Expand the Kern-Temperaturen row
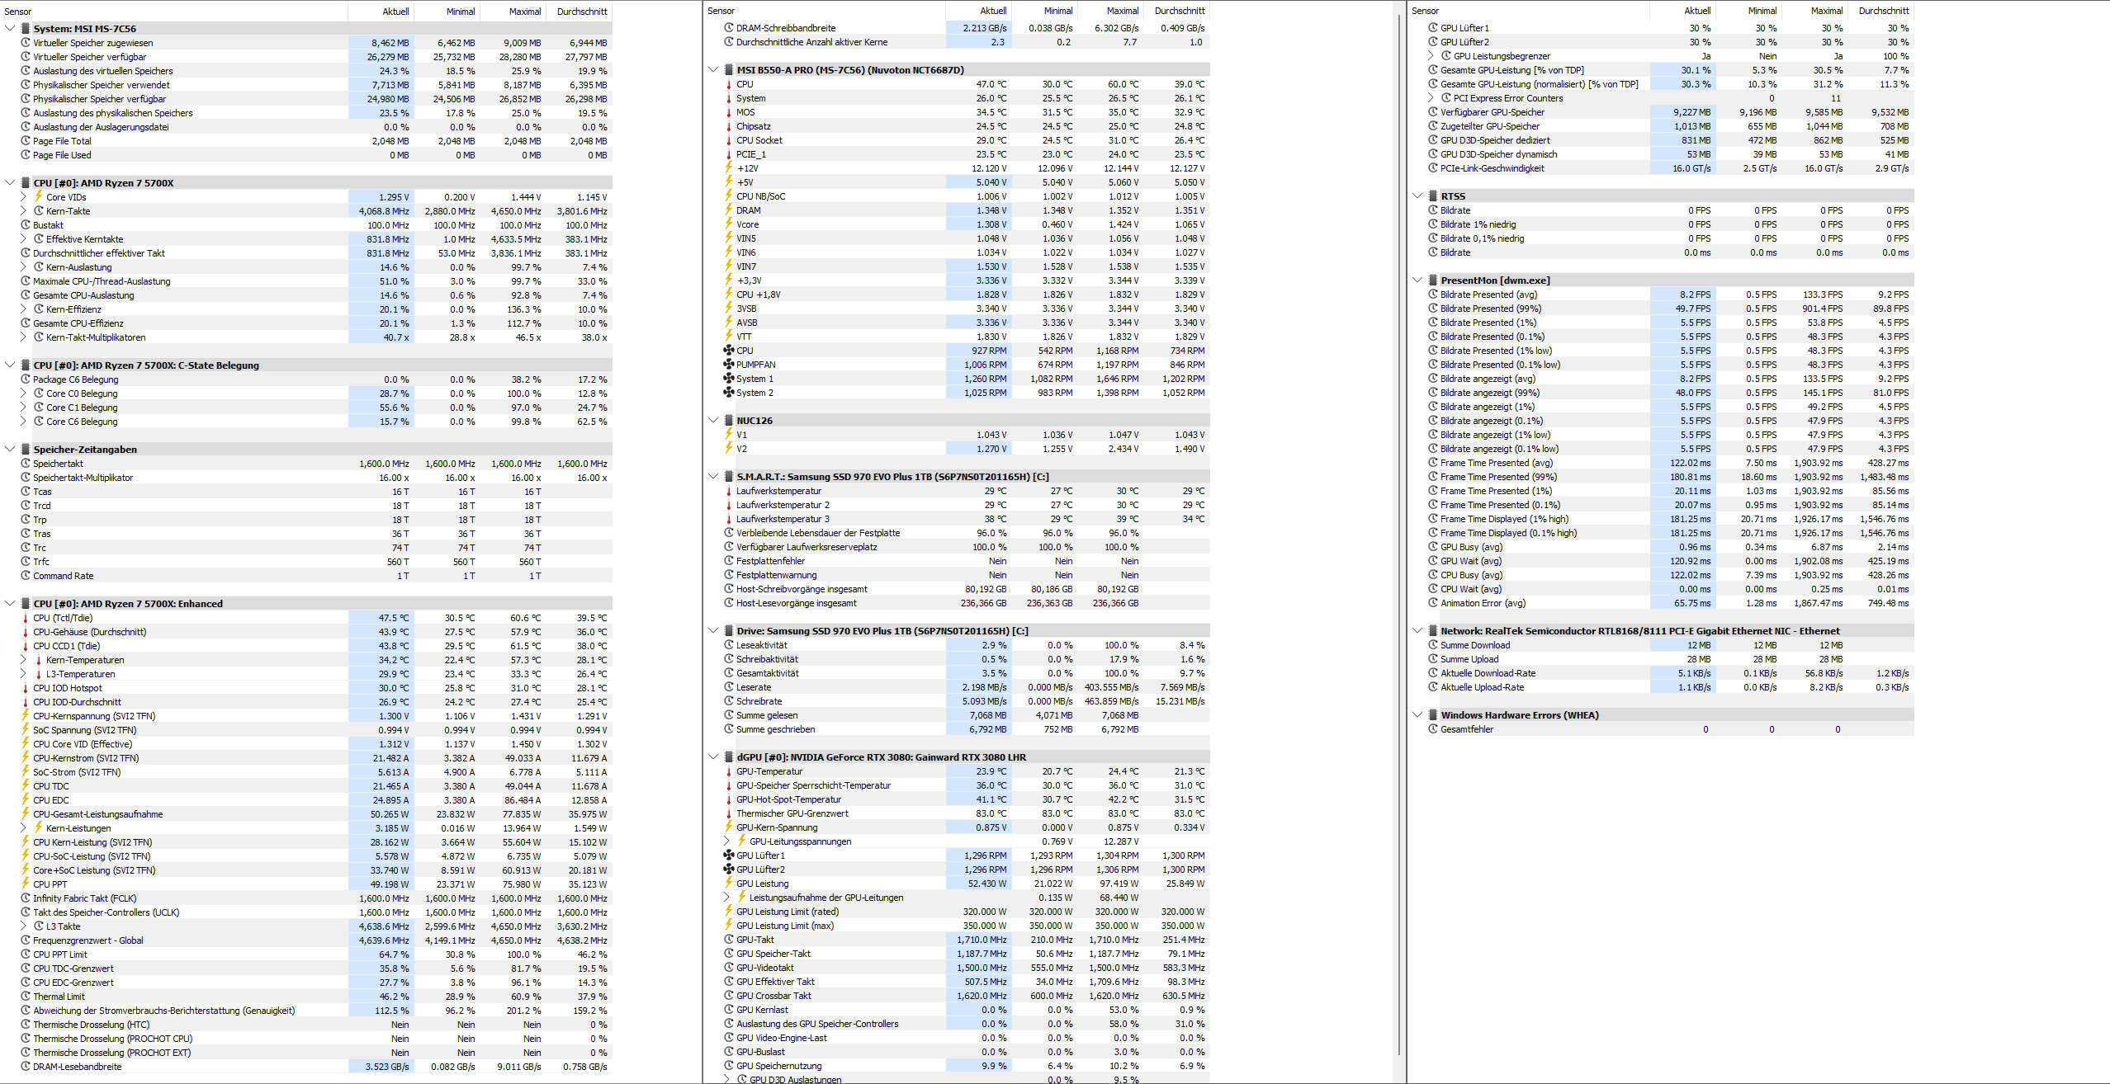This screenshot has height=1084, width=2110. pyautogui.click(x=23, y=660)
